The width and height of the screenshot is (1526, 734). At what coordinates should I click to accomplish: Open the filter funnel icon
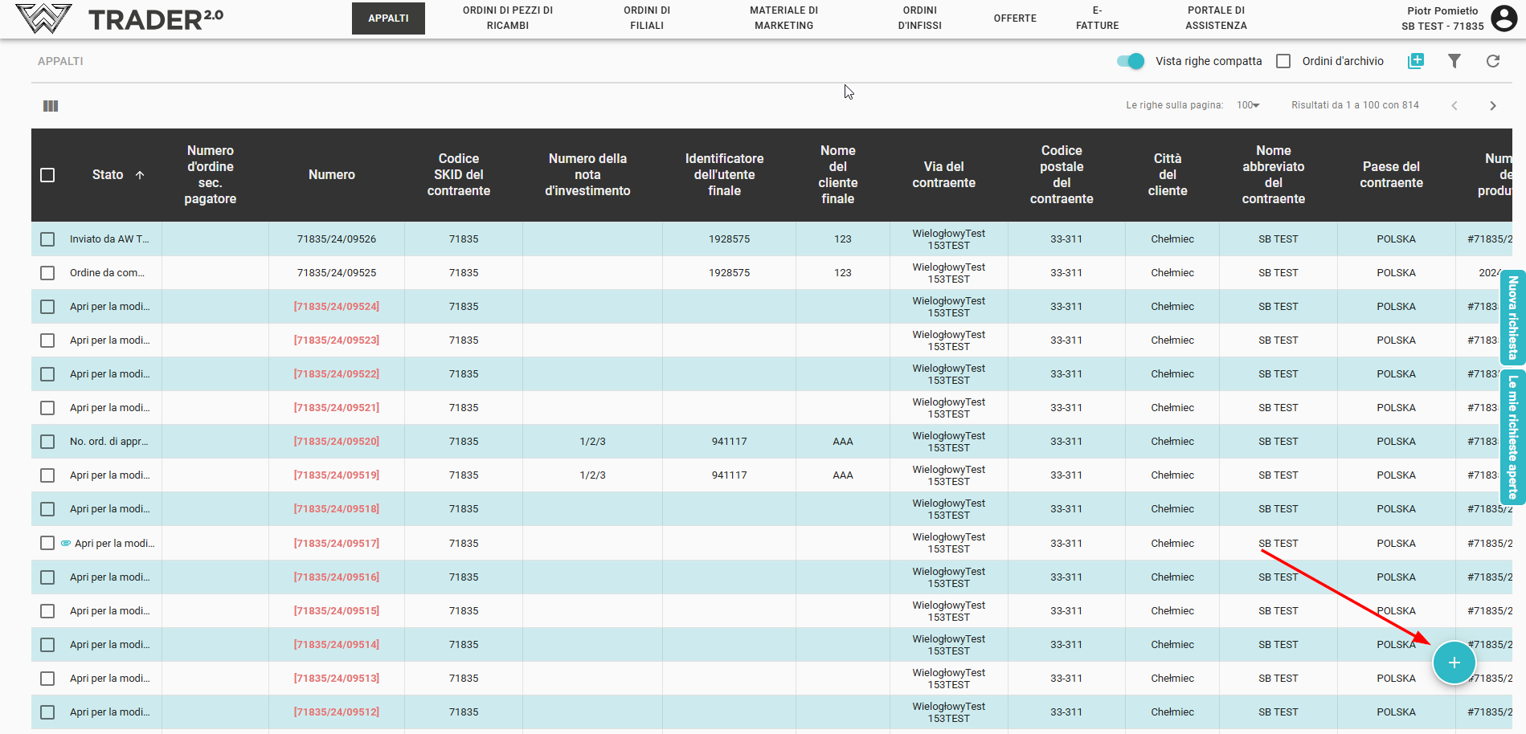(x=1454, y=61)
